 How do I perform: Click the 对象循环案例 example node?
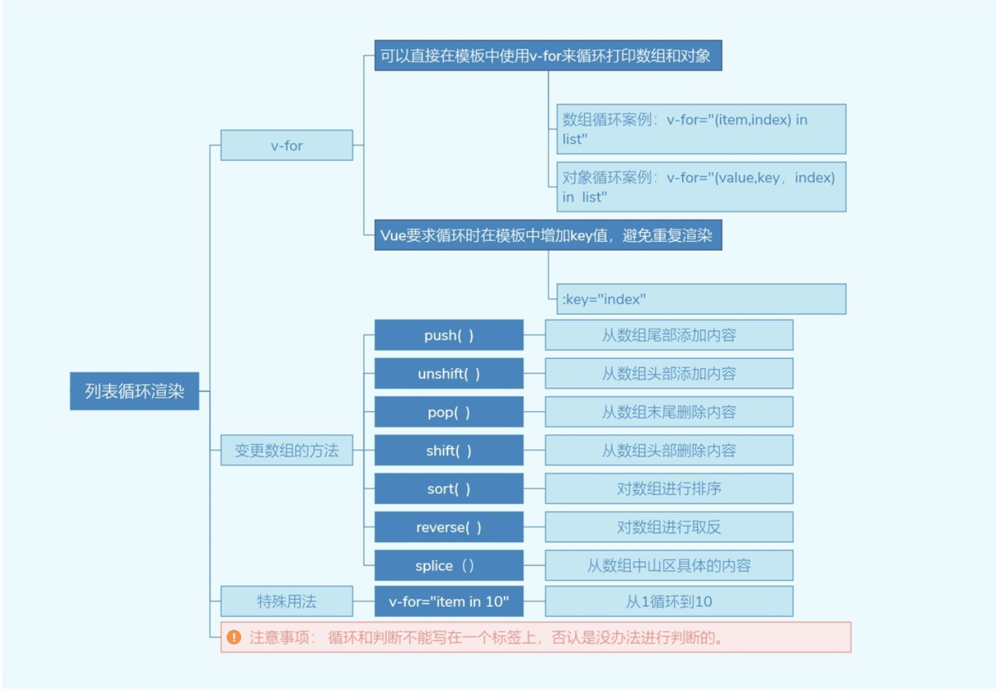pyautogui.click(x=701, y=187)
